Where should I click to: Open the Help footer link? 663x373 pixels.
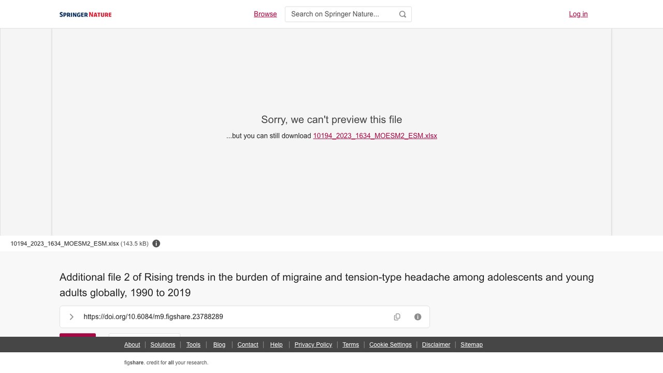click(x=276, y=345)
